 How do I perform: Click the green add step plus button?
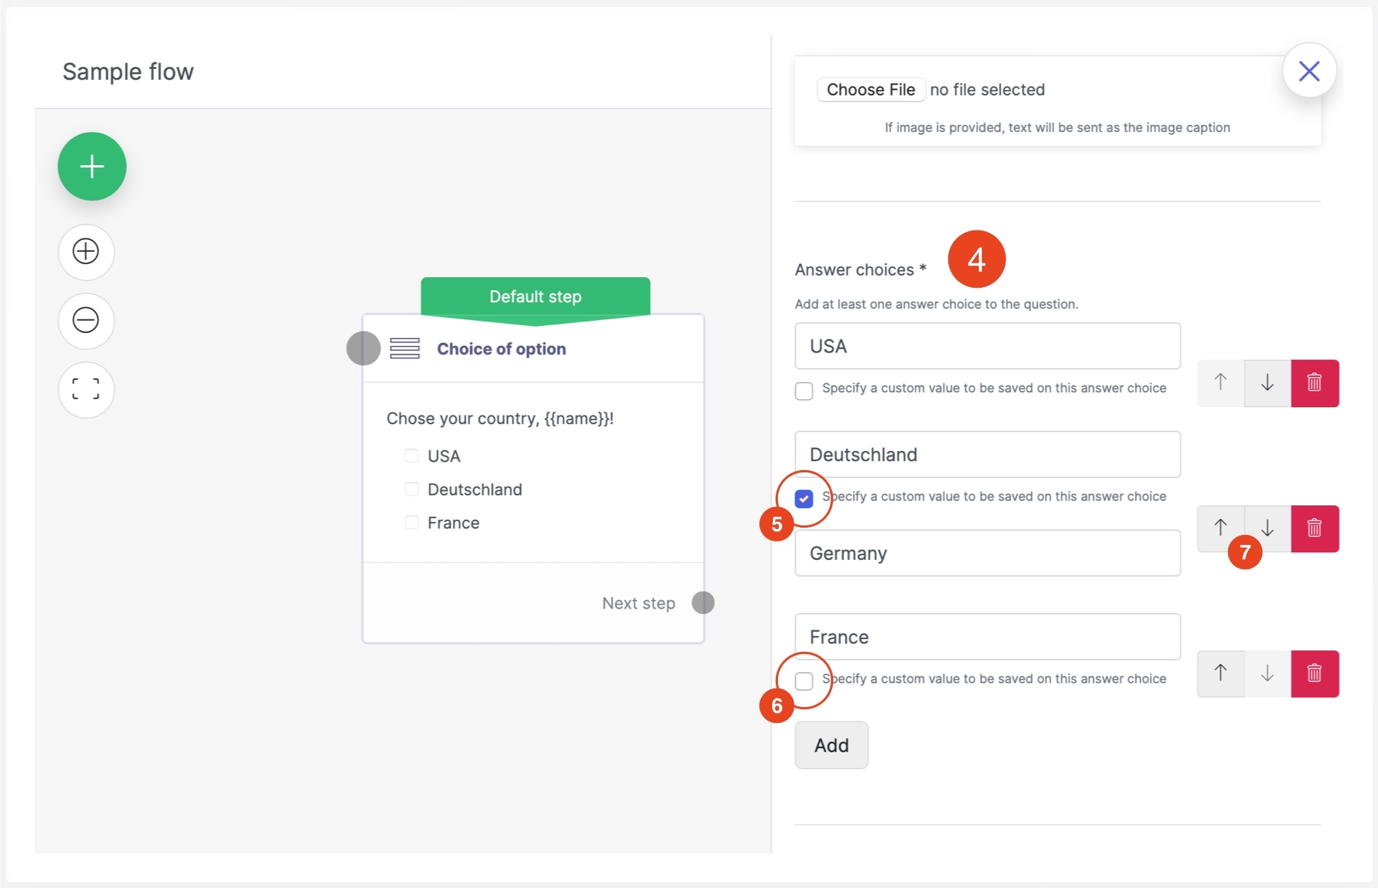92,167
